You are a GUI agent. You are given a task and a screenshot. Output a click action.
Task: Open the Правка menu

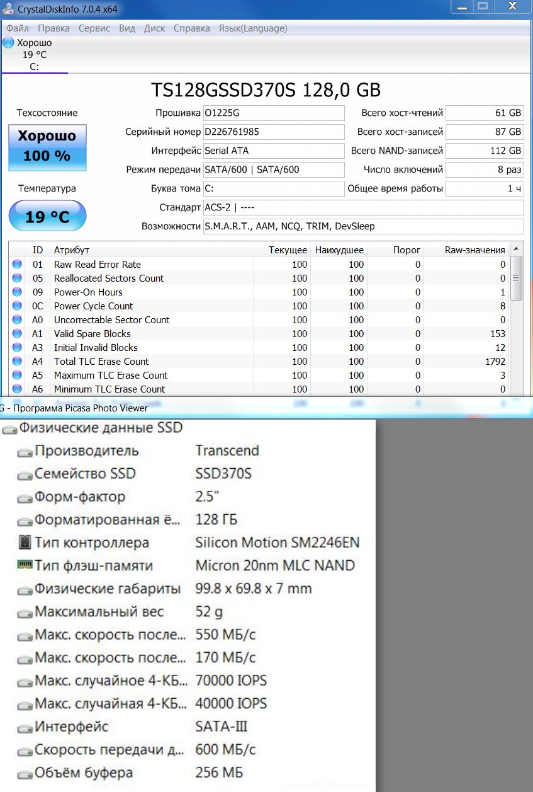[x=53, y=28]
